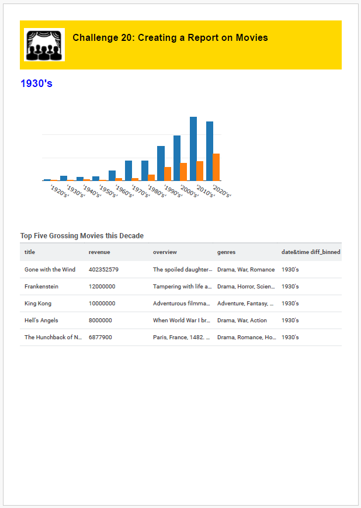Click overview 'Paris, France, 1482. ...'
The height and width of the screenshot is (508, 361).
click(182, 337)
